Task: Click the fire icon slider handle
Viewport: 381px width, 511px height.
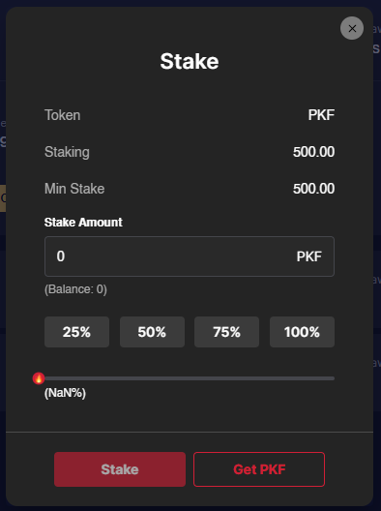Action: 39,378
